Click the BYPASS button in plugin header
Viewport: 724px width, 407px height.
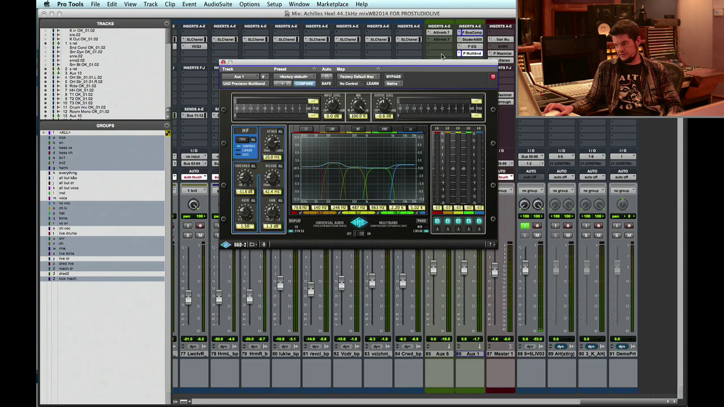[393, 76]
